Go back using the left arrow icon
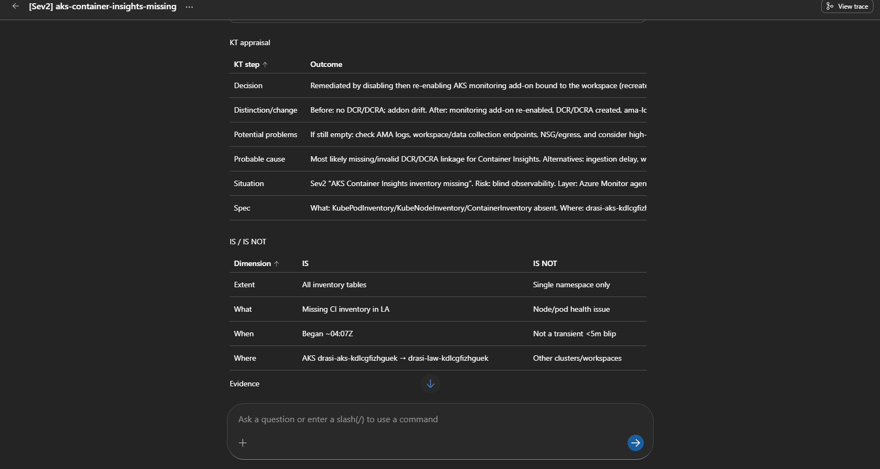This screenshot has height=469, width=880. pos(16,7)
